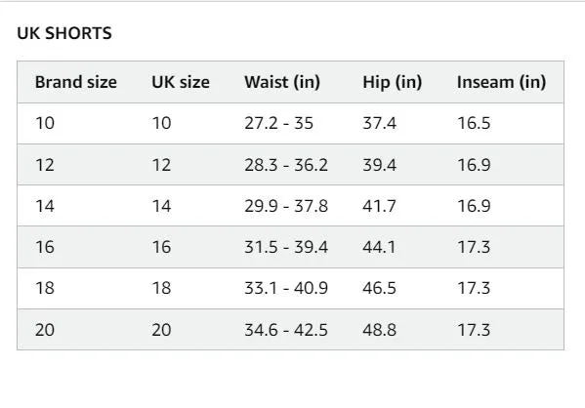Click the Waist (in) column header

pos(282,82)
